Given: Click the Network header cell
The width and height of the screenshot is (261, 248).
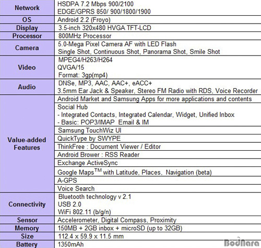Looking at the screenshot, I should [x=27, y=8].
